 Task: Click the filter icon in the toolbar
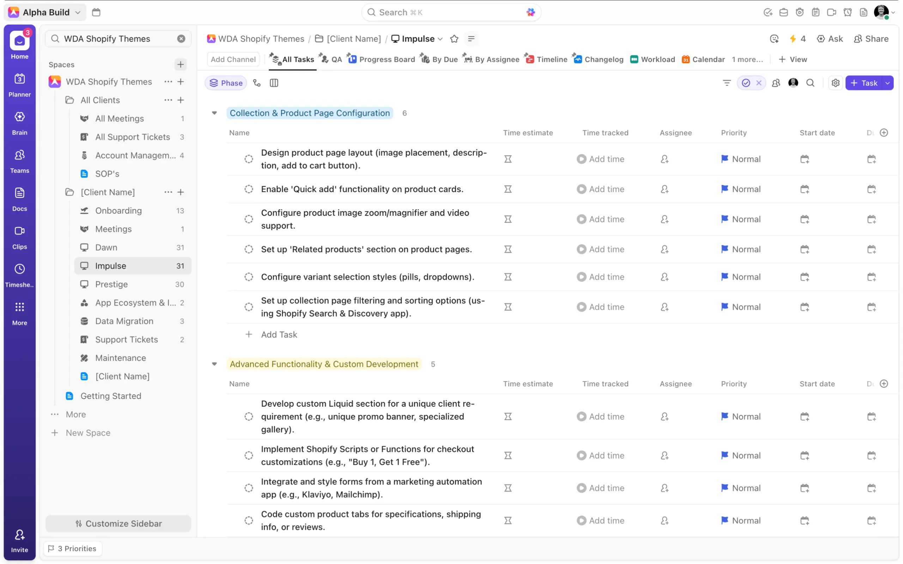727,83
